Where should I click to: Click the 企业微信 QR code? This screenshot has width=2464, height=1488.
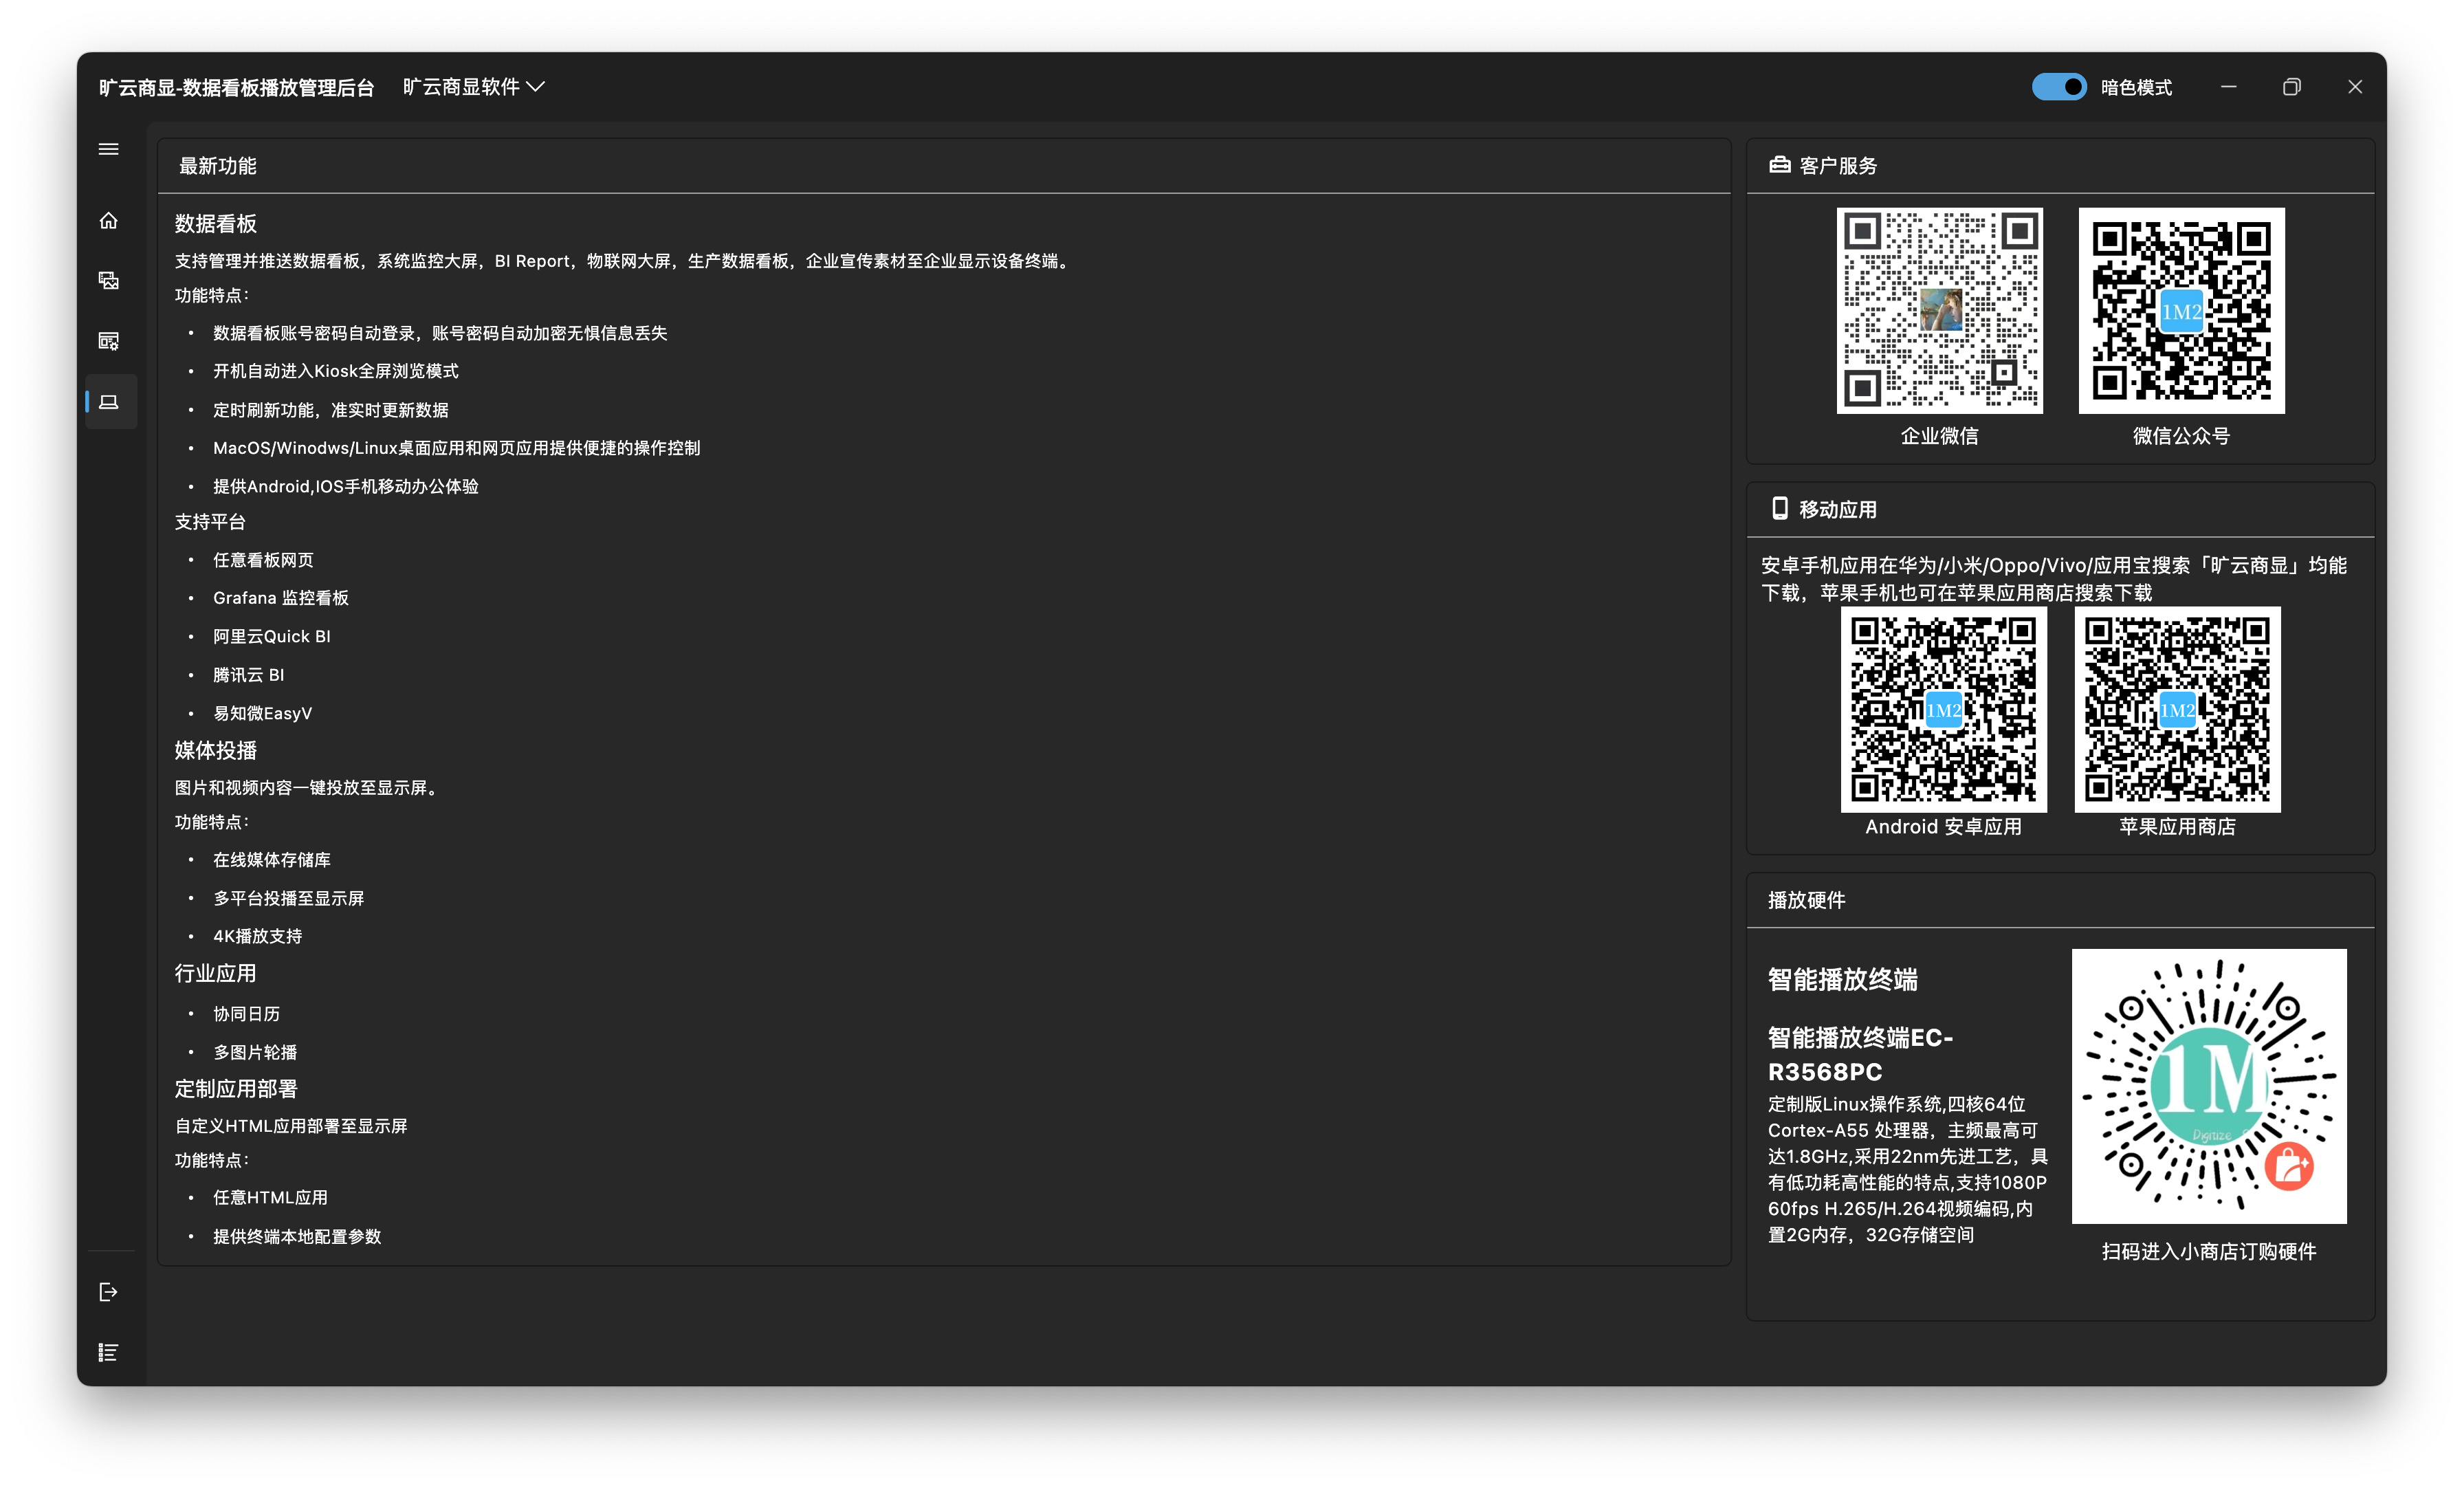click(x=1940, y=310)
